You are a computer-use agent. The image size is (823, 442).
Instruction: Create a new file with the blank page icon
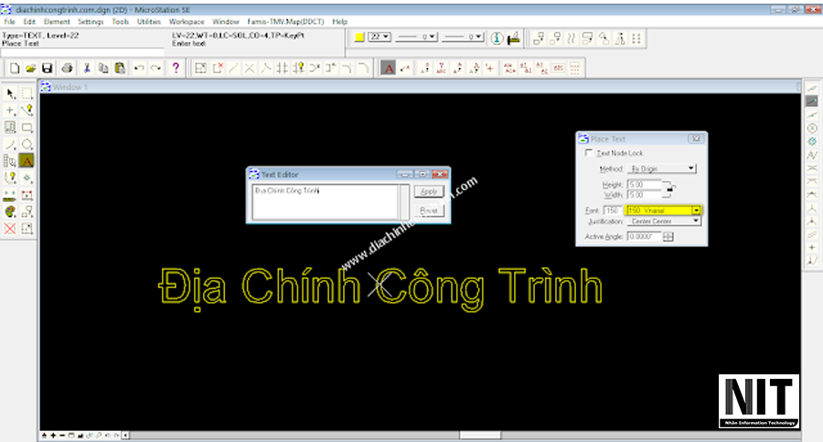[x=15, y=68]
